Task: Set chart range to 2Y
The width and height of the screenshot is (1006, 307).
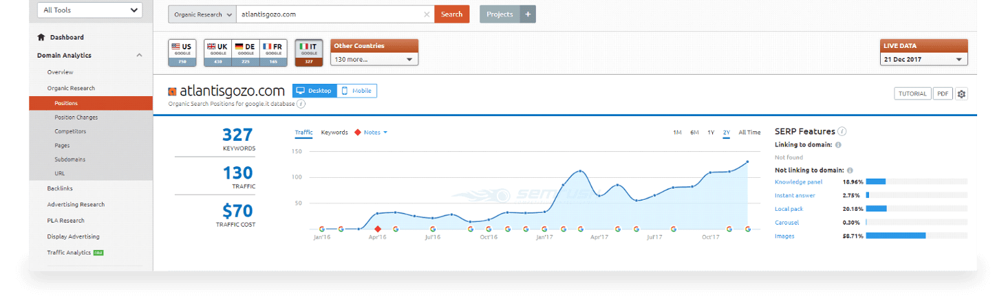Action: [727, 133]
